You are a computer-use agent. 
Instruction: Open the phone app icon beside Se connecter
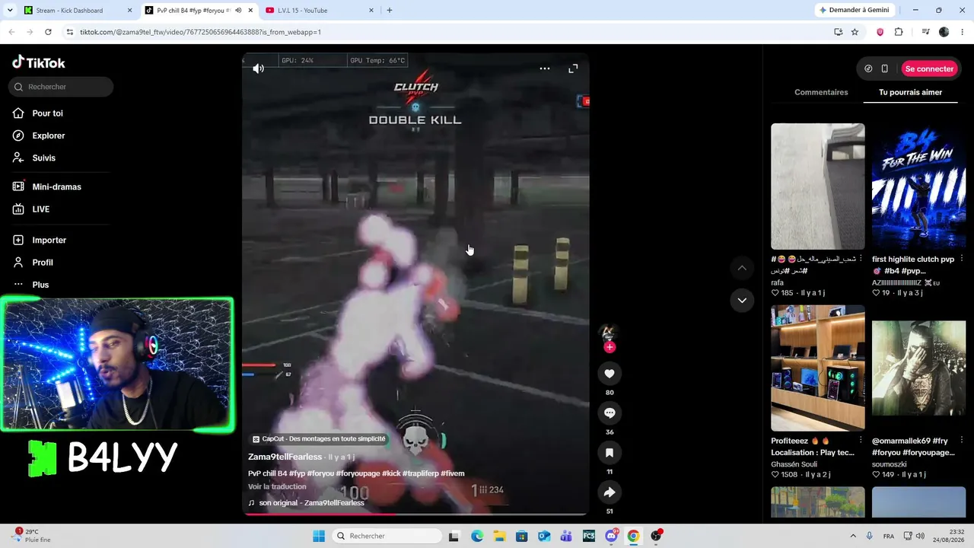pyautogui.click(x=884, y=68)
